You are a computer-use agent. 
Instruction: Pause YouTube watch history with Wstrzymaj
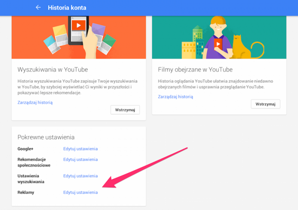coord(265,104)
